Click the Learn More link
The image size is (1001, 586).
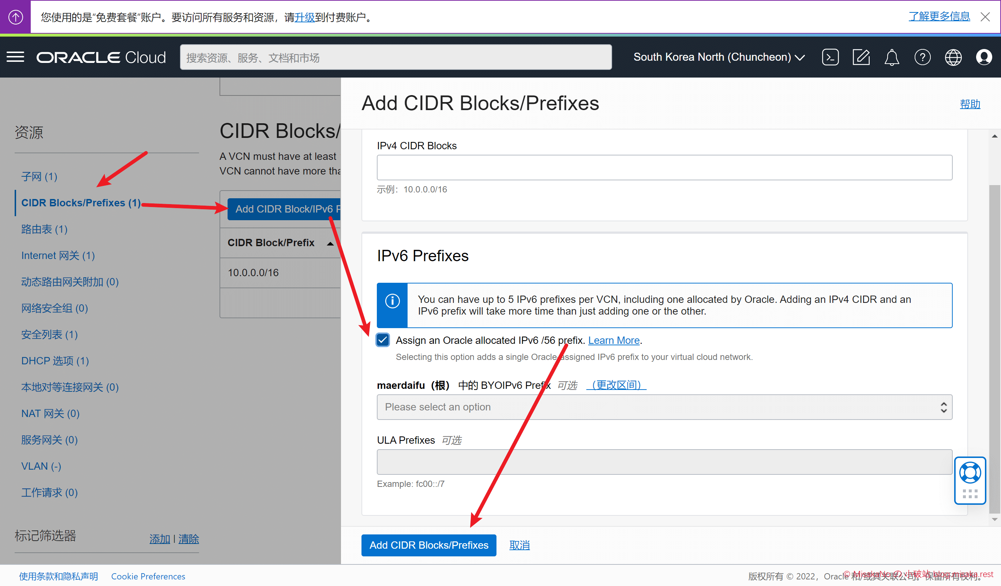[614, 340]
